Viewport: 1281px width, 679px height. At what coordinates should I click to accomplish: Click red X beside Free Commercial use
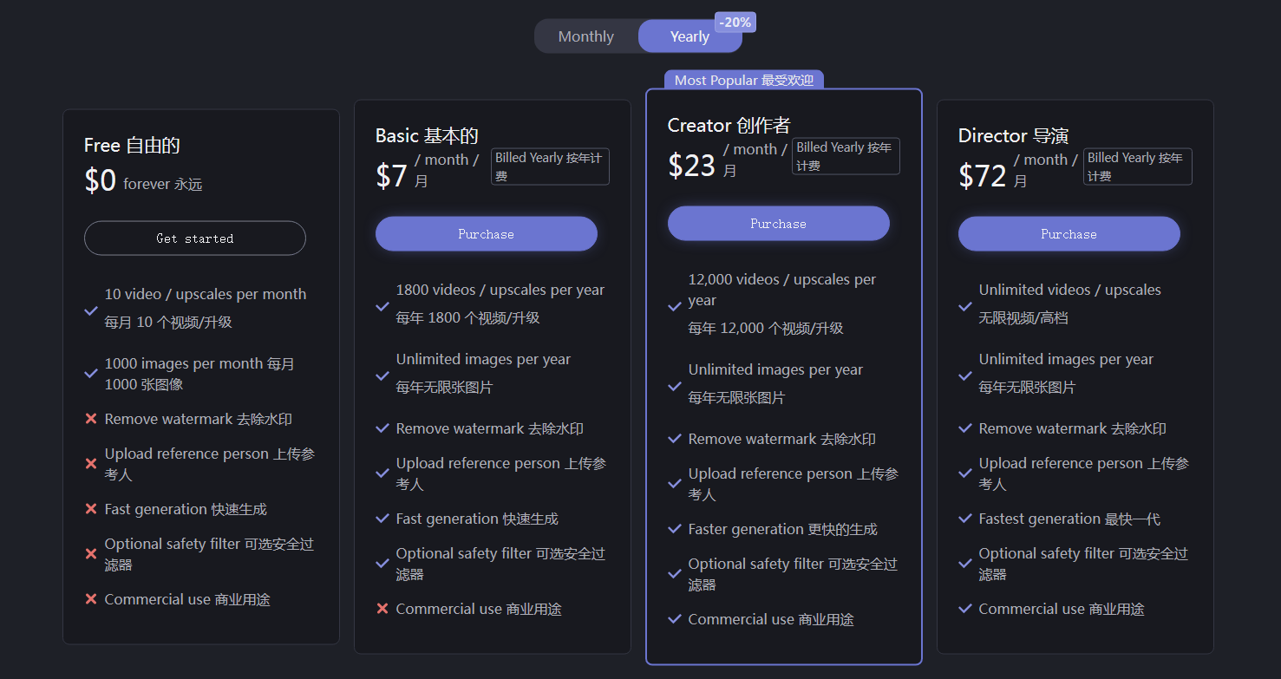click(x=91, y=599)
